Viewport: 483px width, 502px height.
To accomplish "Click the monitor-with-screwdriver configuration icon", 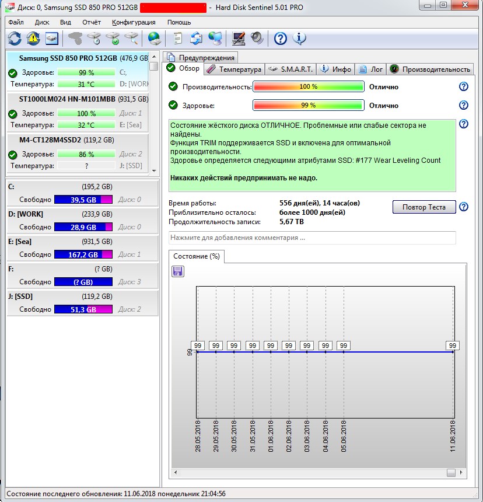I will pyautogui.click(x=239, y=39).
